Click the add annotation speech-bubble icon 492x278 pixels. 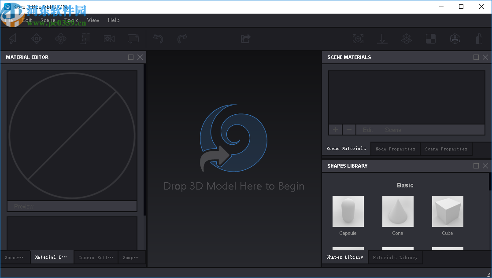133,39
